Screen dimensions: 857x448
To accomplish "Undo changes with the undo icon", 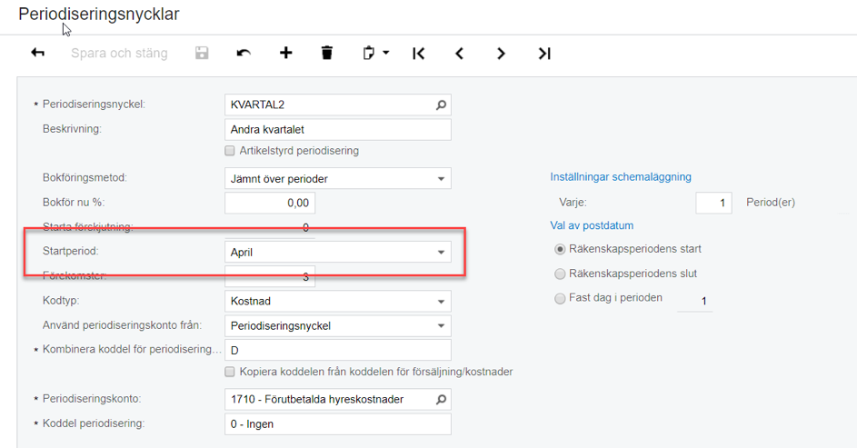I will coord(244,54).
